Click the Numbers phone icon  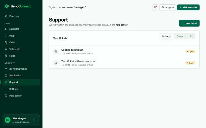[x=6, y=29]
